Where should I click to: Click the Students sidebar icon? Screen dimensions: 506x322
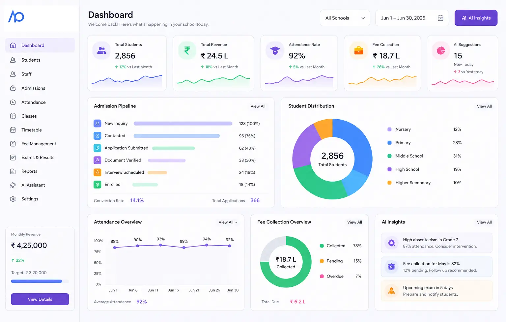(13, 60)
